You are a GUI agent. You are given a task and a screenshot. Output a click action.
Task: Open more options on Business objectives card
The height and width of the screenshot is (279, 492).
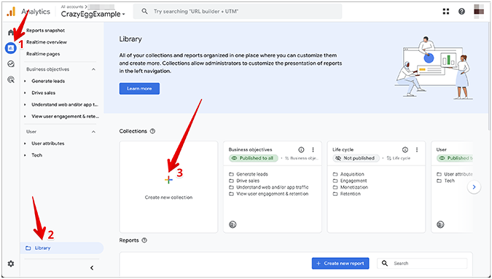pos(313,149)
